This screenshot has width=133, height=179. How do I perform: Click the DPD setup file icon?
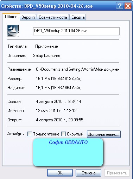point(13,30)
